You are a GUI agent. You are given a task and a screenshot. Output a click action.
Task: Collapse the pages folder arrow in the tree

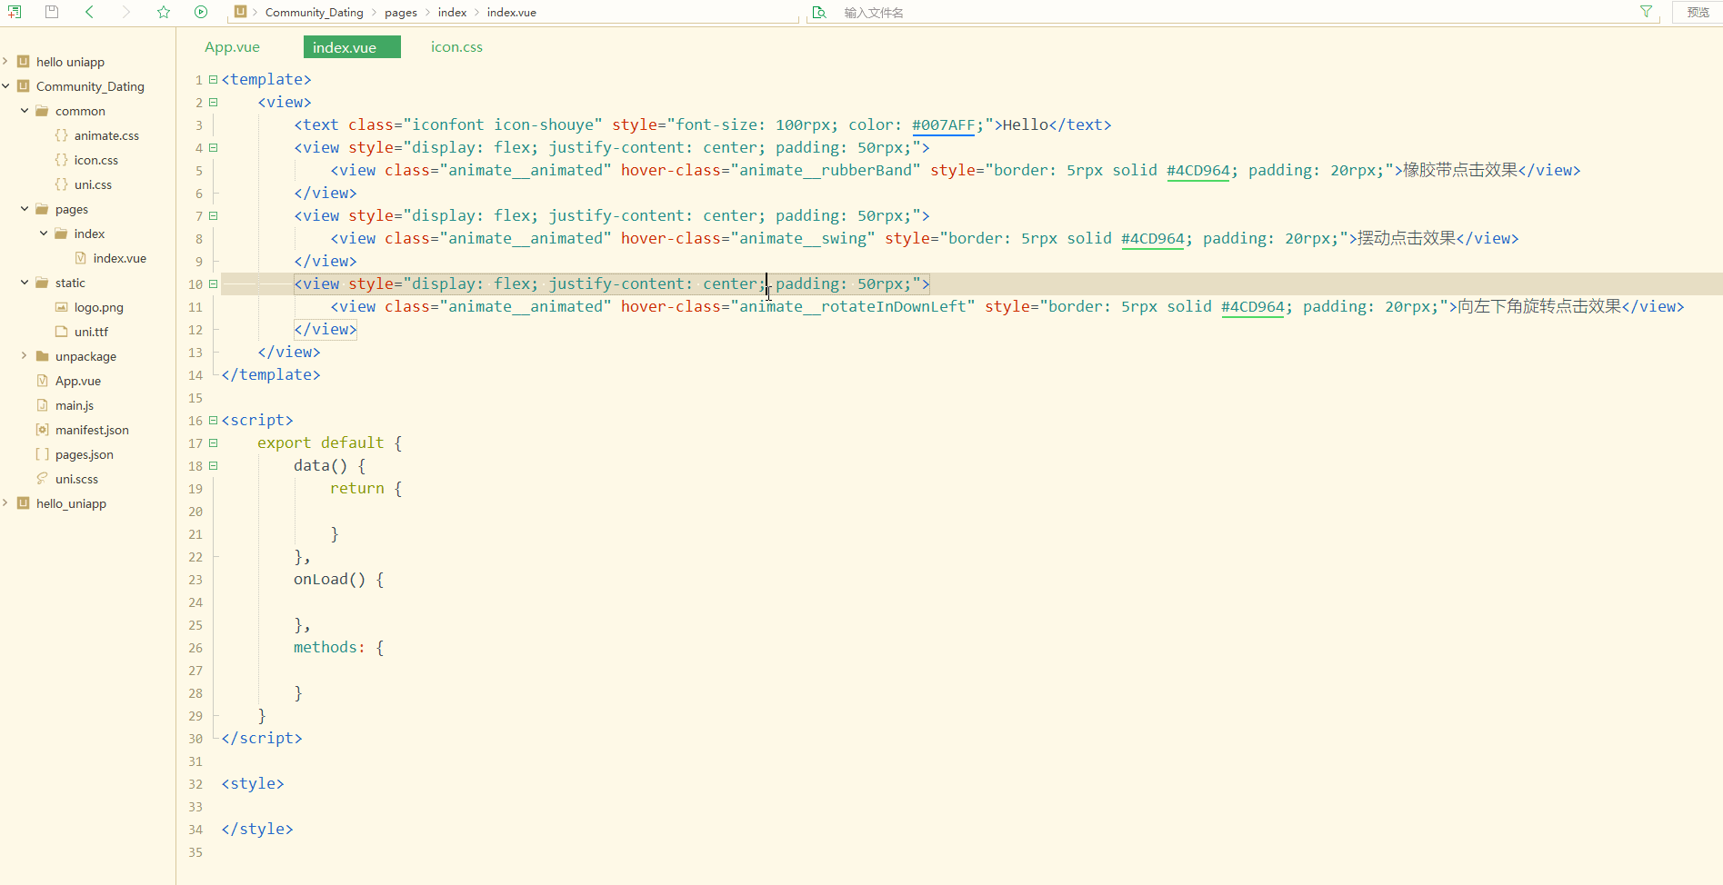click(x=25, y=209)
